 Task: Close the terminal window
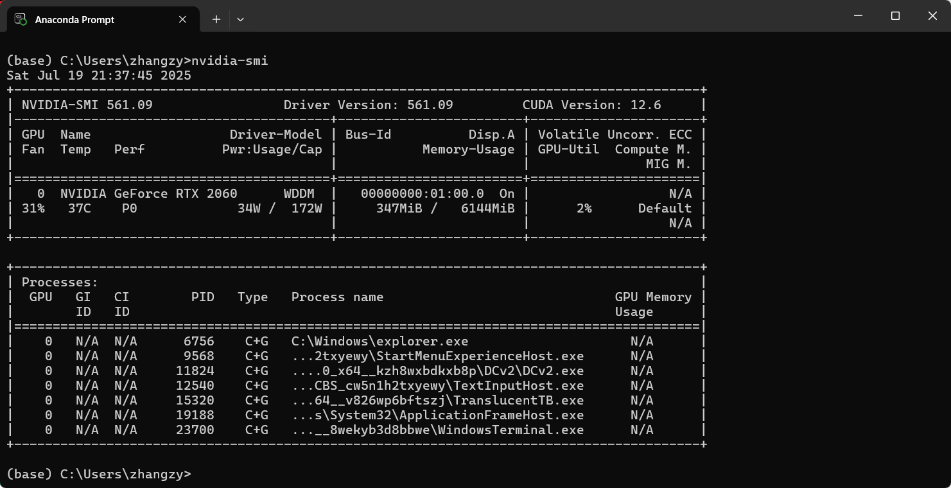(932, 16)
